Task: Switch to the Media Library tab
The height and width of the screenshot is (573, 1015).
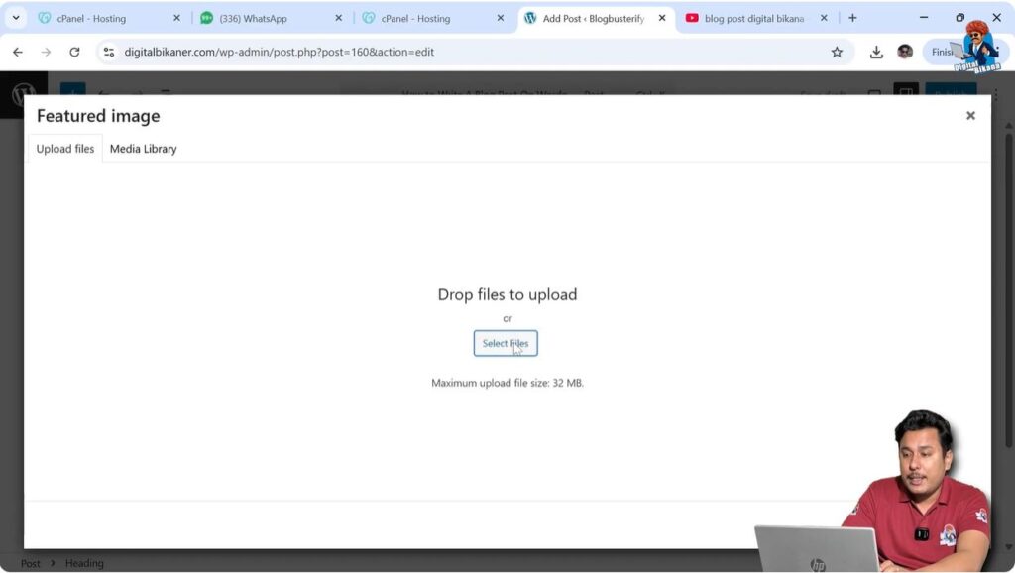Action: pyautogui.click(x=143, y=148)
